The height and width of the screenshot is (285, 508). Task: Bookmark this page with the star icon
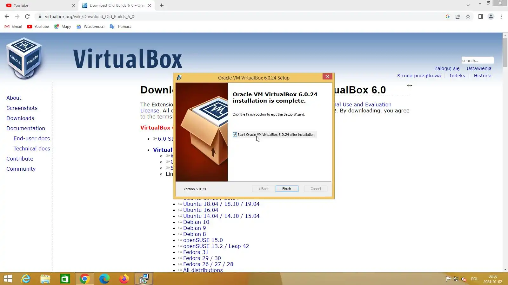click(468, 16)
